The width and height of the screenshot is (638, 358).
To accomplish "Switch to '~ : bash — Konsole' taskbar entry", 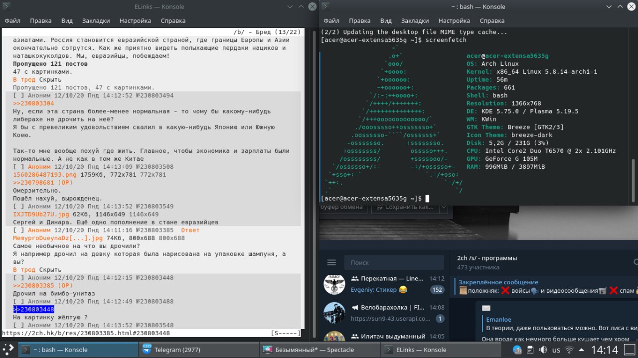I will [78, 350].
